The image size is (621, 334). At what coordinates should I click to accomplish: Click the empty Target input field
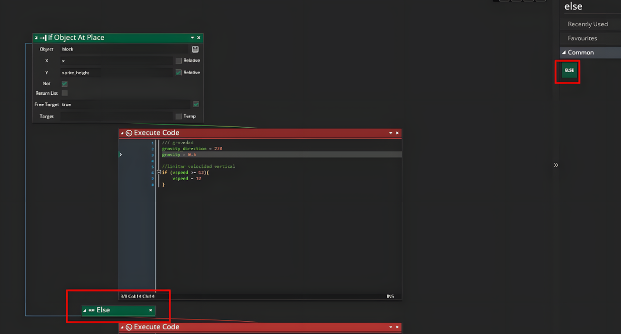coord(117,117)
